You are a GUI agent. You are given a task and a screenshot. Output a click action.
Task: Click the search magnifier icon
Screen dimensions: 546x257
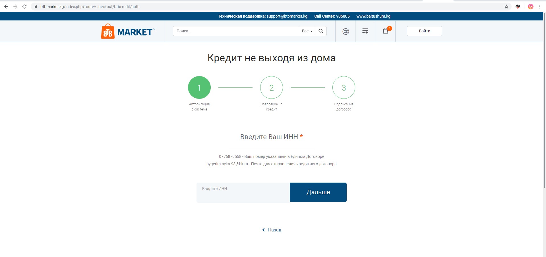[321, 31]
